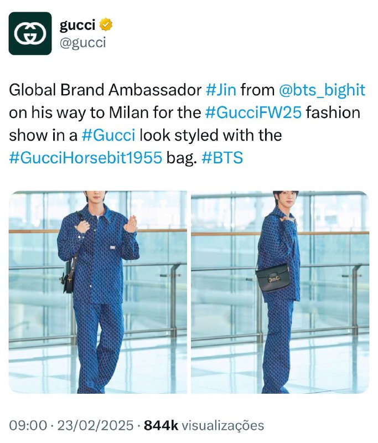Open the #GucciHorsebit1955 hashtag

pos(86,157)
